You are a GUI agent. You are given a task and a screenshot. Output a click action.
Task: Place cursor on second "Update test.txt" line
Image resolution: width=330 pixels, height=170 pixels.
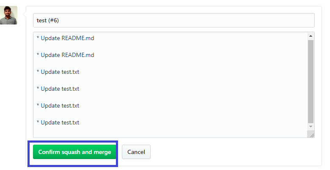tap(60, 89)
